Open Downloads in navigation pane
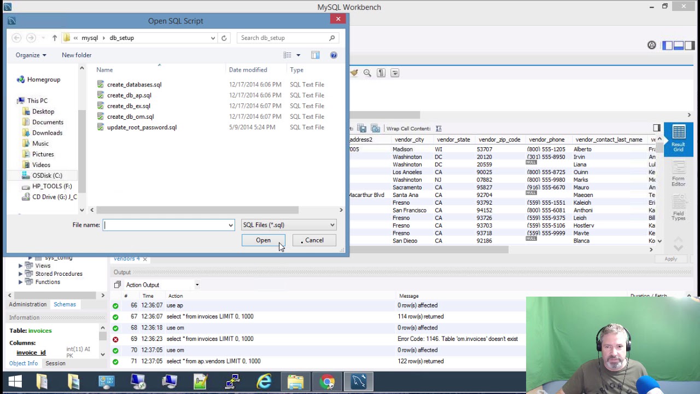 point(47,133)
